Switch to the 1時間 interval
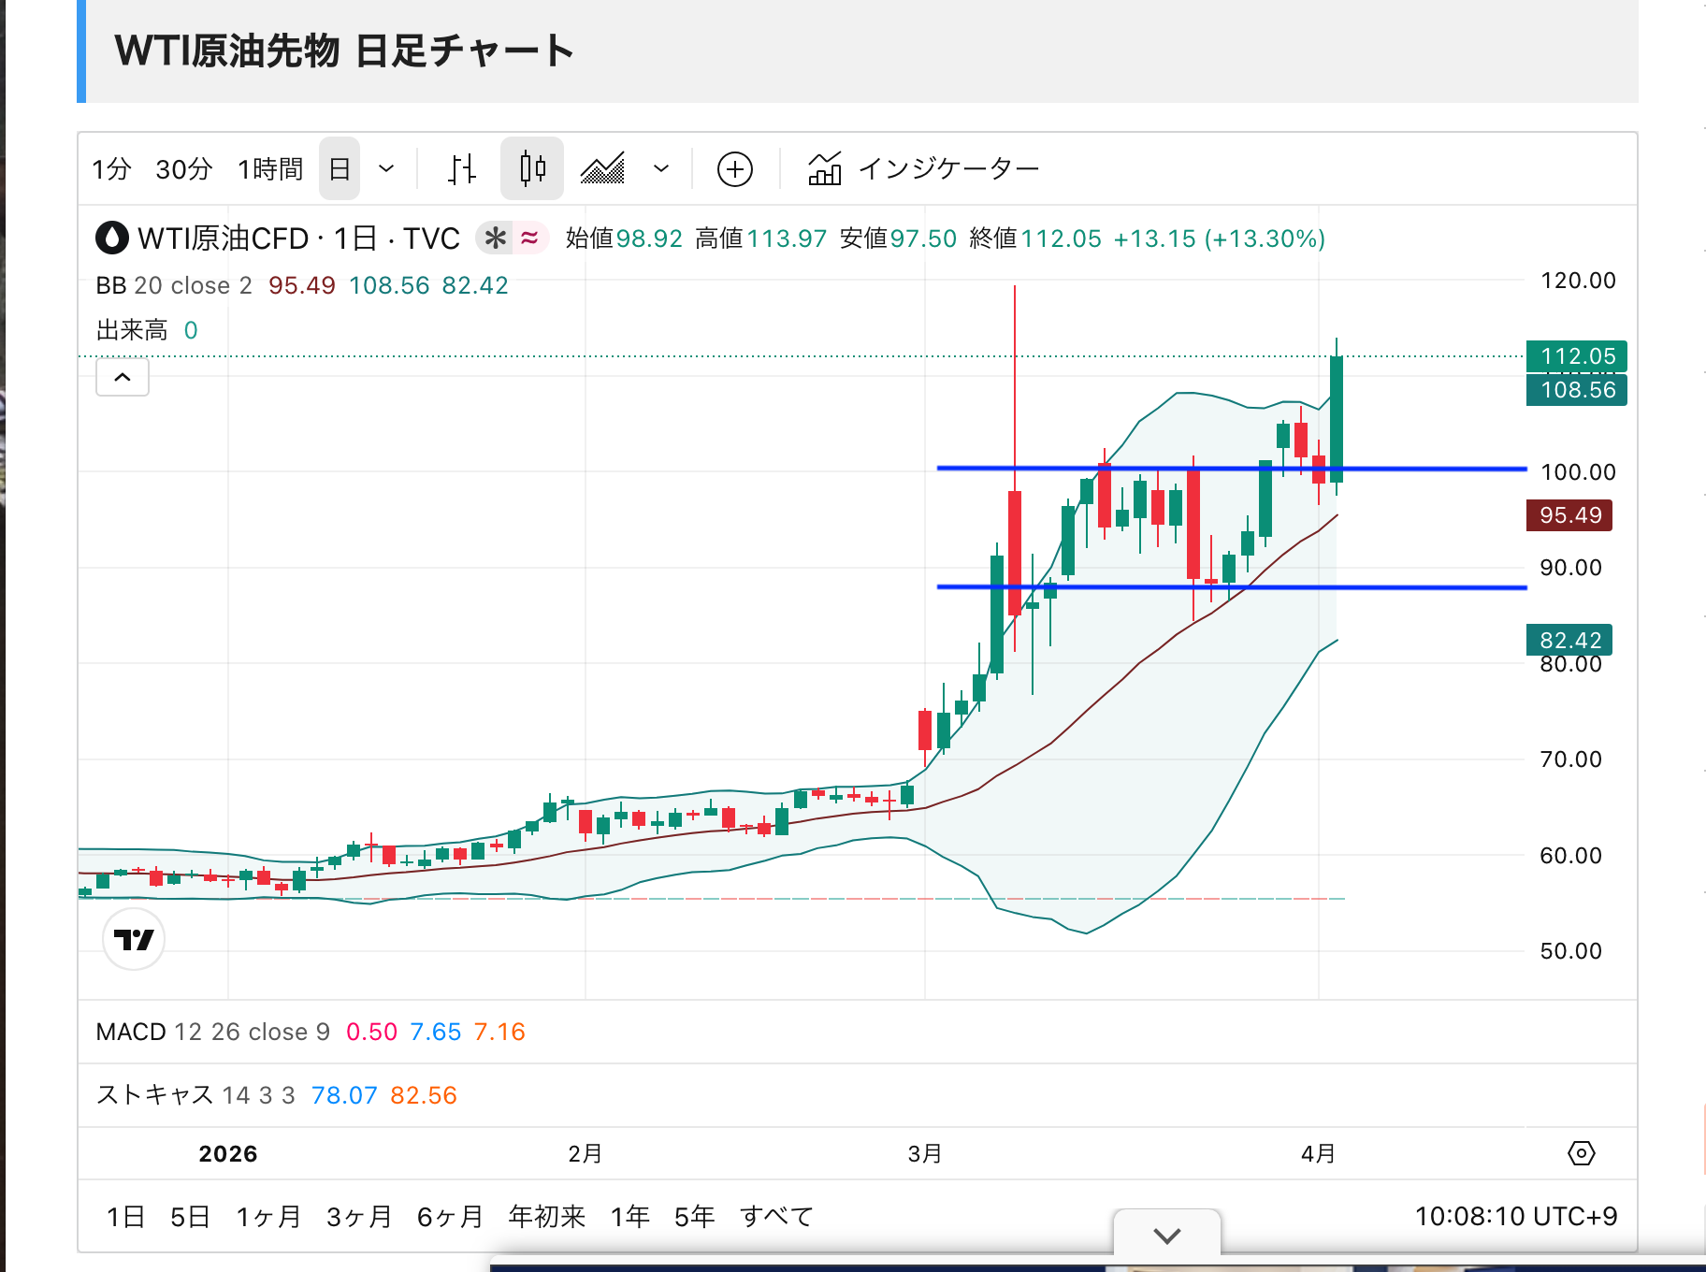The image size is (1706, 1272). tap(269, 169)
